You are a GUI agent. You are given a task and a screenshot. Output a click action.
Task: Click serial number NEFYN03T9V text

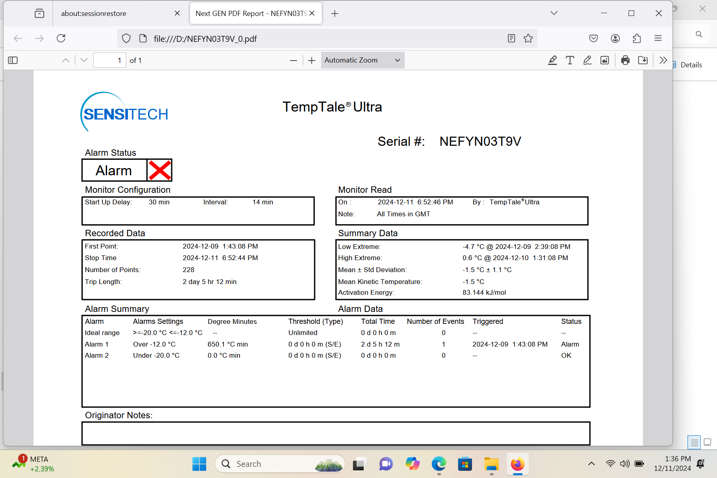click(480, 141)
